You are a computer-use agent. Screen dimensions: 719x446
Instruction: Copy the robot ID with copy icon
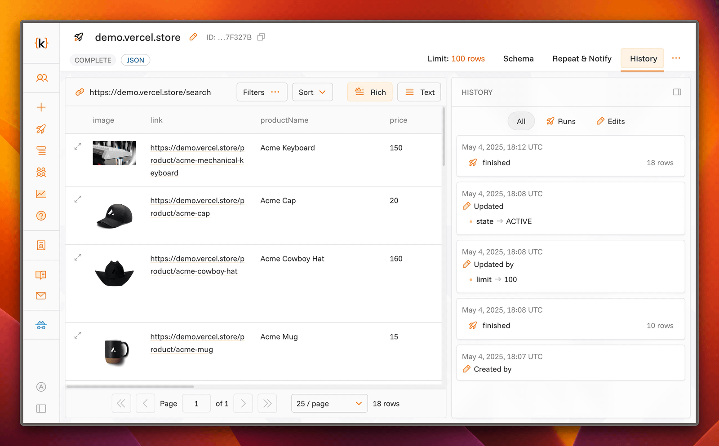[x=261, y=37]
